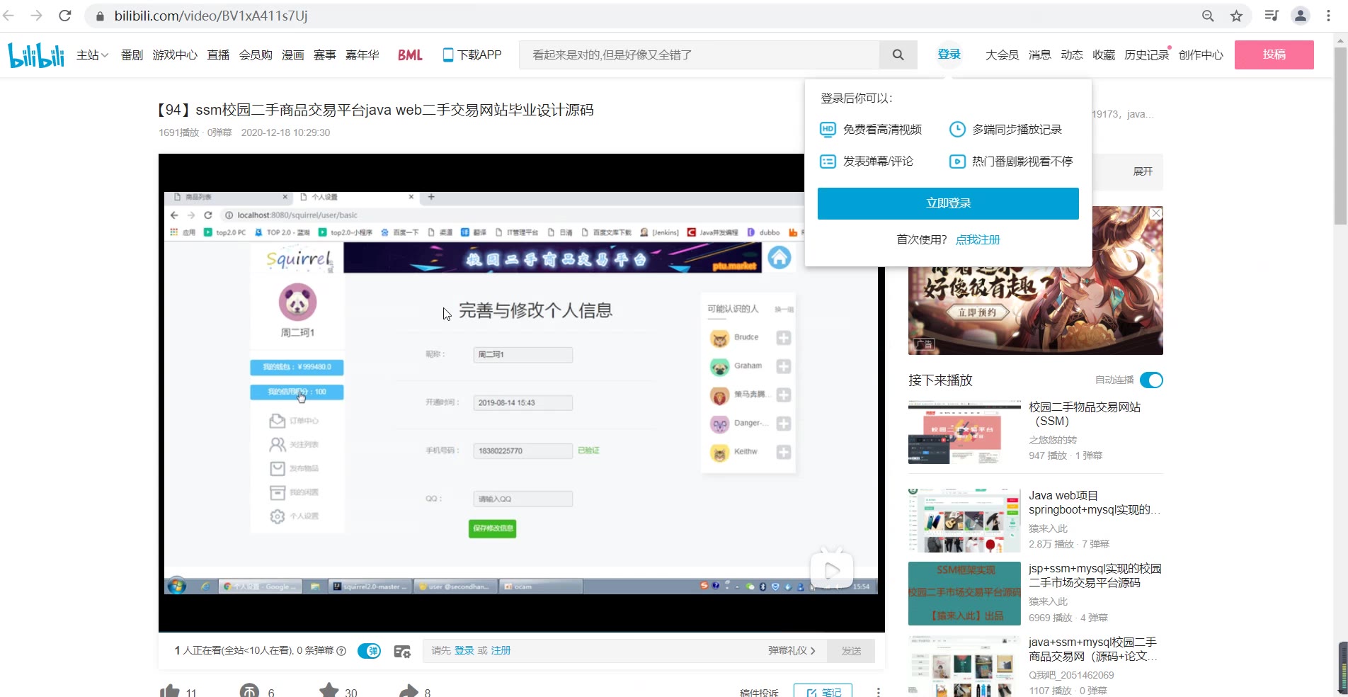The width and height of the screenshot is (1348, 697).
Task: Click the bilibili logo
Action: tap(36, 55)
